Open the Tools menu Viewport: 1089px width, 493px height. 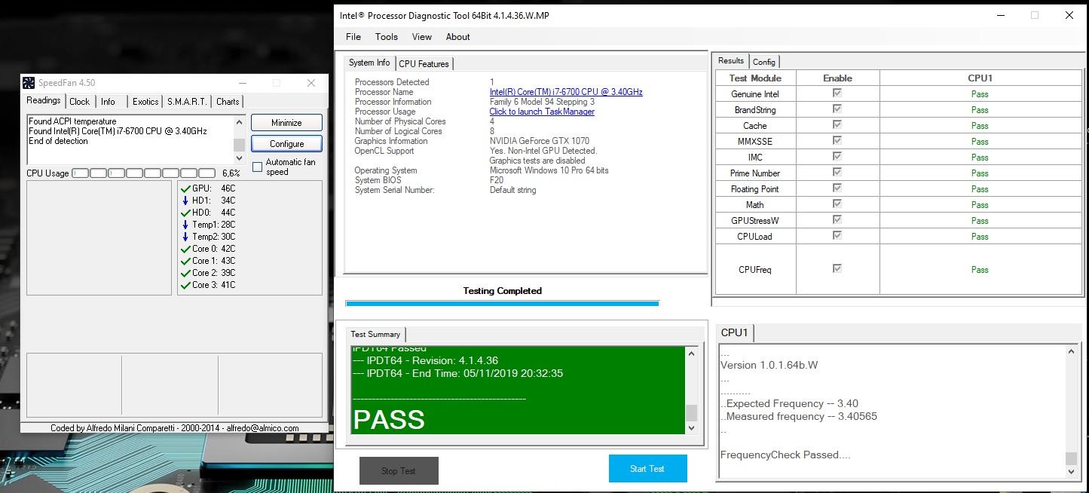387,36
